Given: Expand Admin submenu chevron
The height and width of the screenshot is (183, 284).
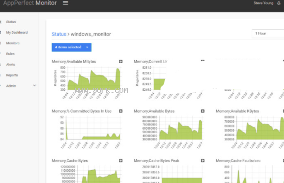Looking at the screenshot, I should (x=34, y=86).
